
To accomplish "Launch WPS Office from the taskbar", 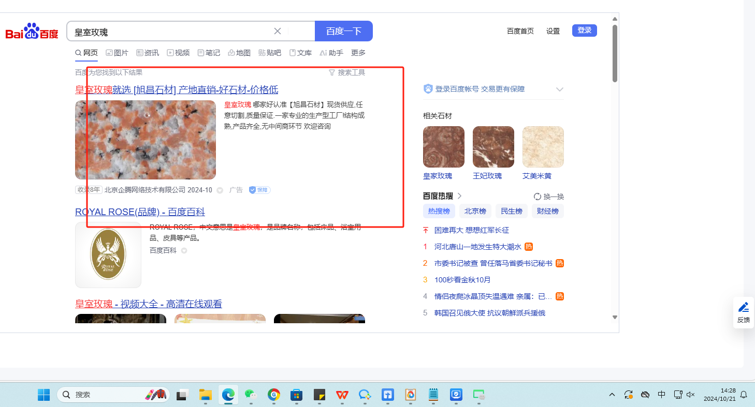I will (342, 395).
